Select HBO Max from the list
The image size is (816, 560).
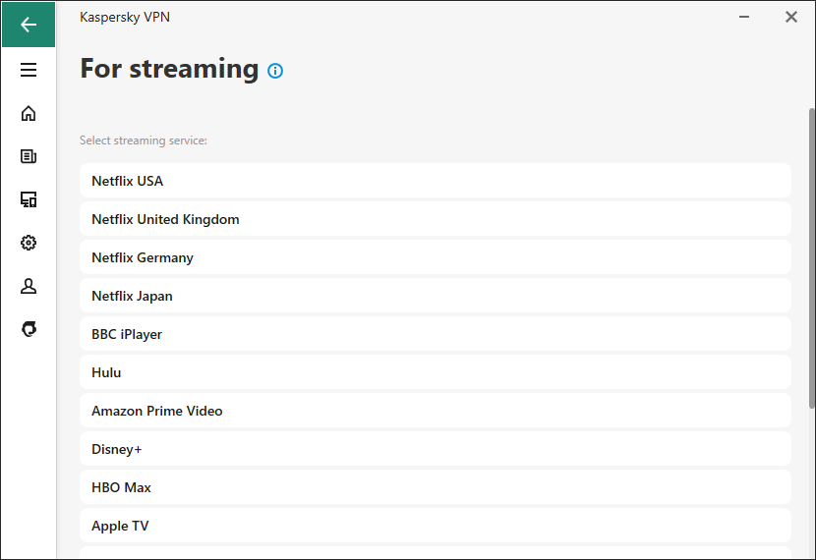(436, 487)
